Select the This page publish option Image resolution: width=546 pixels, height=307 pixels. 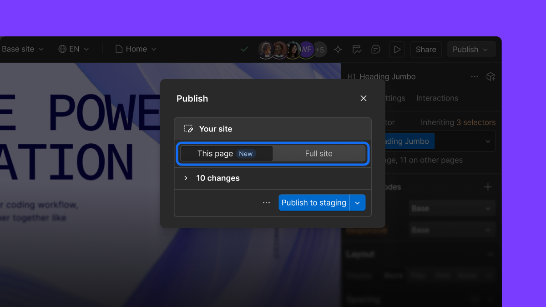(x=215, y=153)
